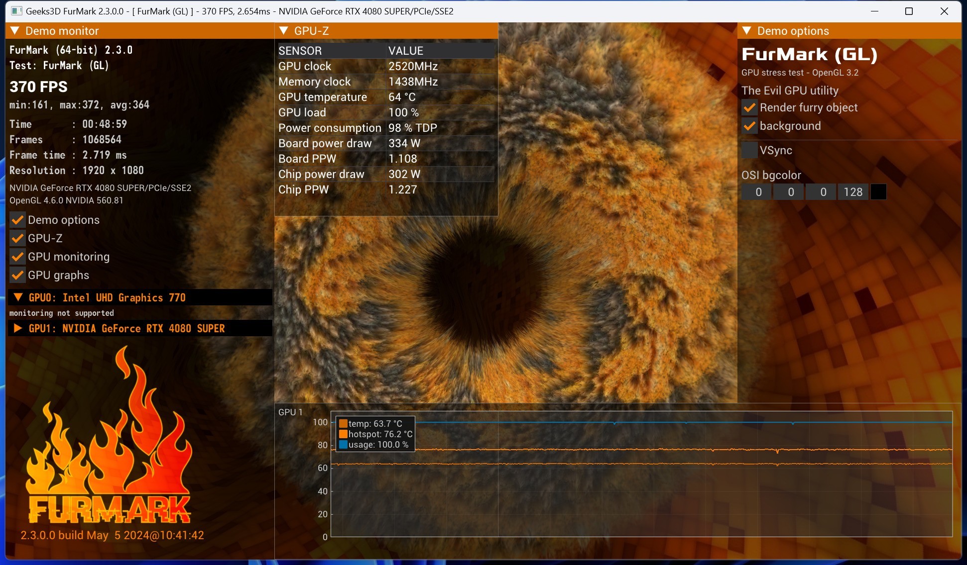Uncheck the Demo options checkbox
Viewport: 967px width, 565px height.
(x=17, y=220)
